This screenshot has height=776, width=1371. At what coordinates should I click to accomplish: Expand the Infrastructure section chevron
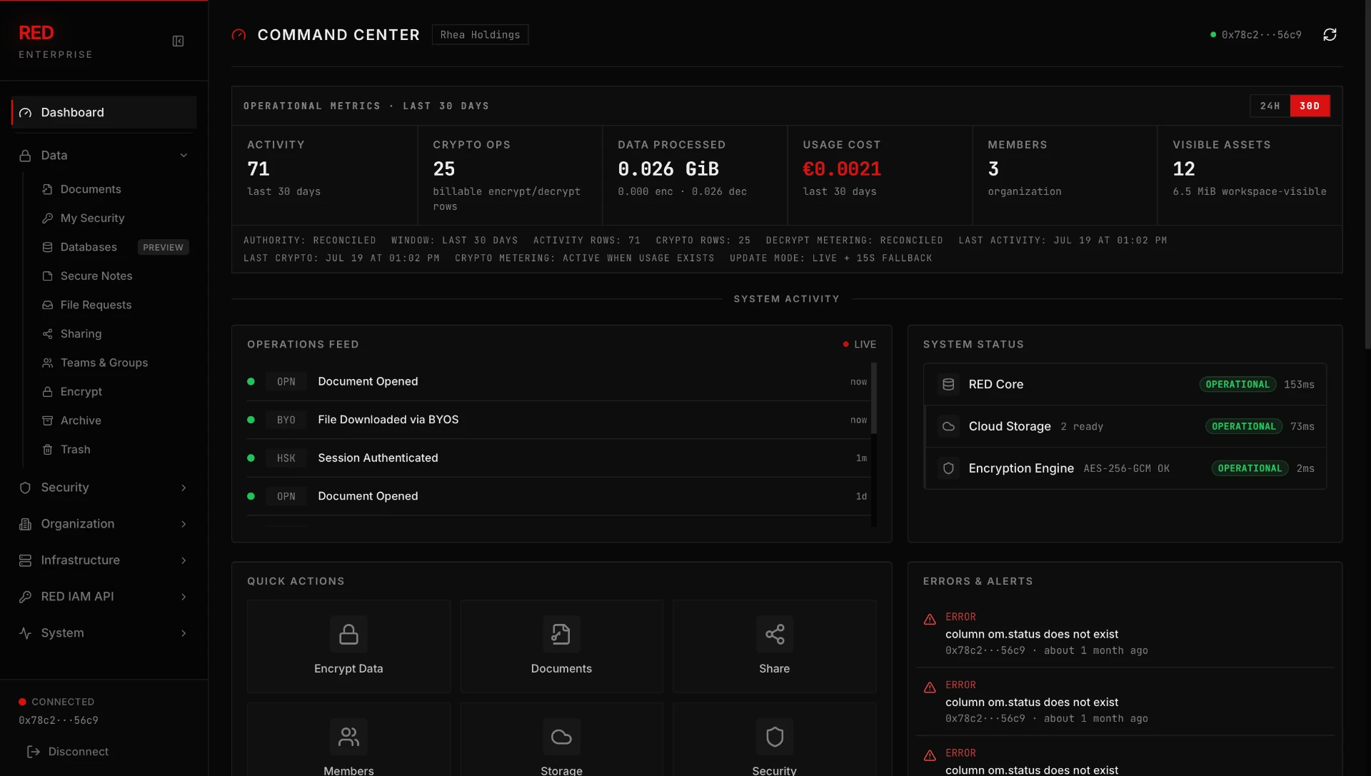click(184, 560)
